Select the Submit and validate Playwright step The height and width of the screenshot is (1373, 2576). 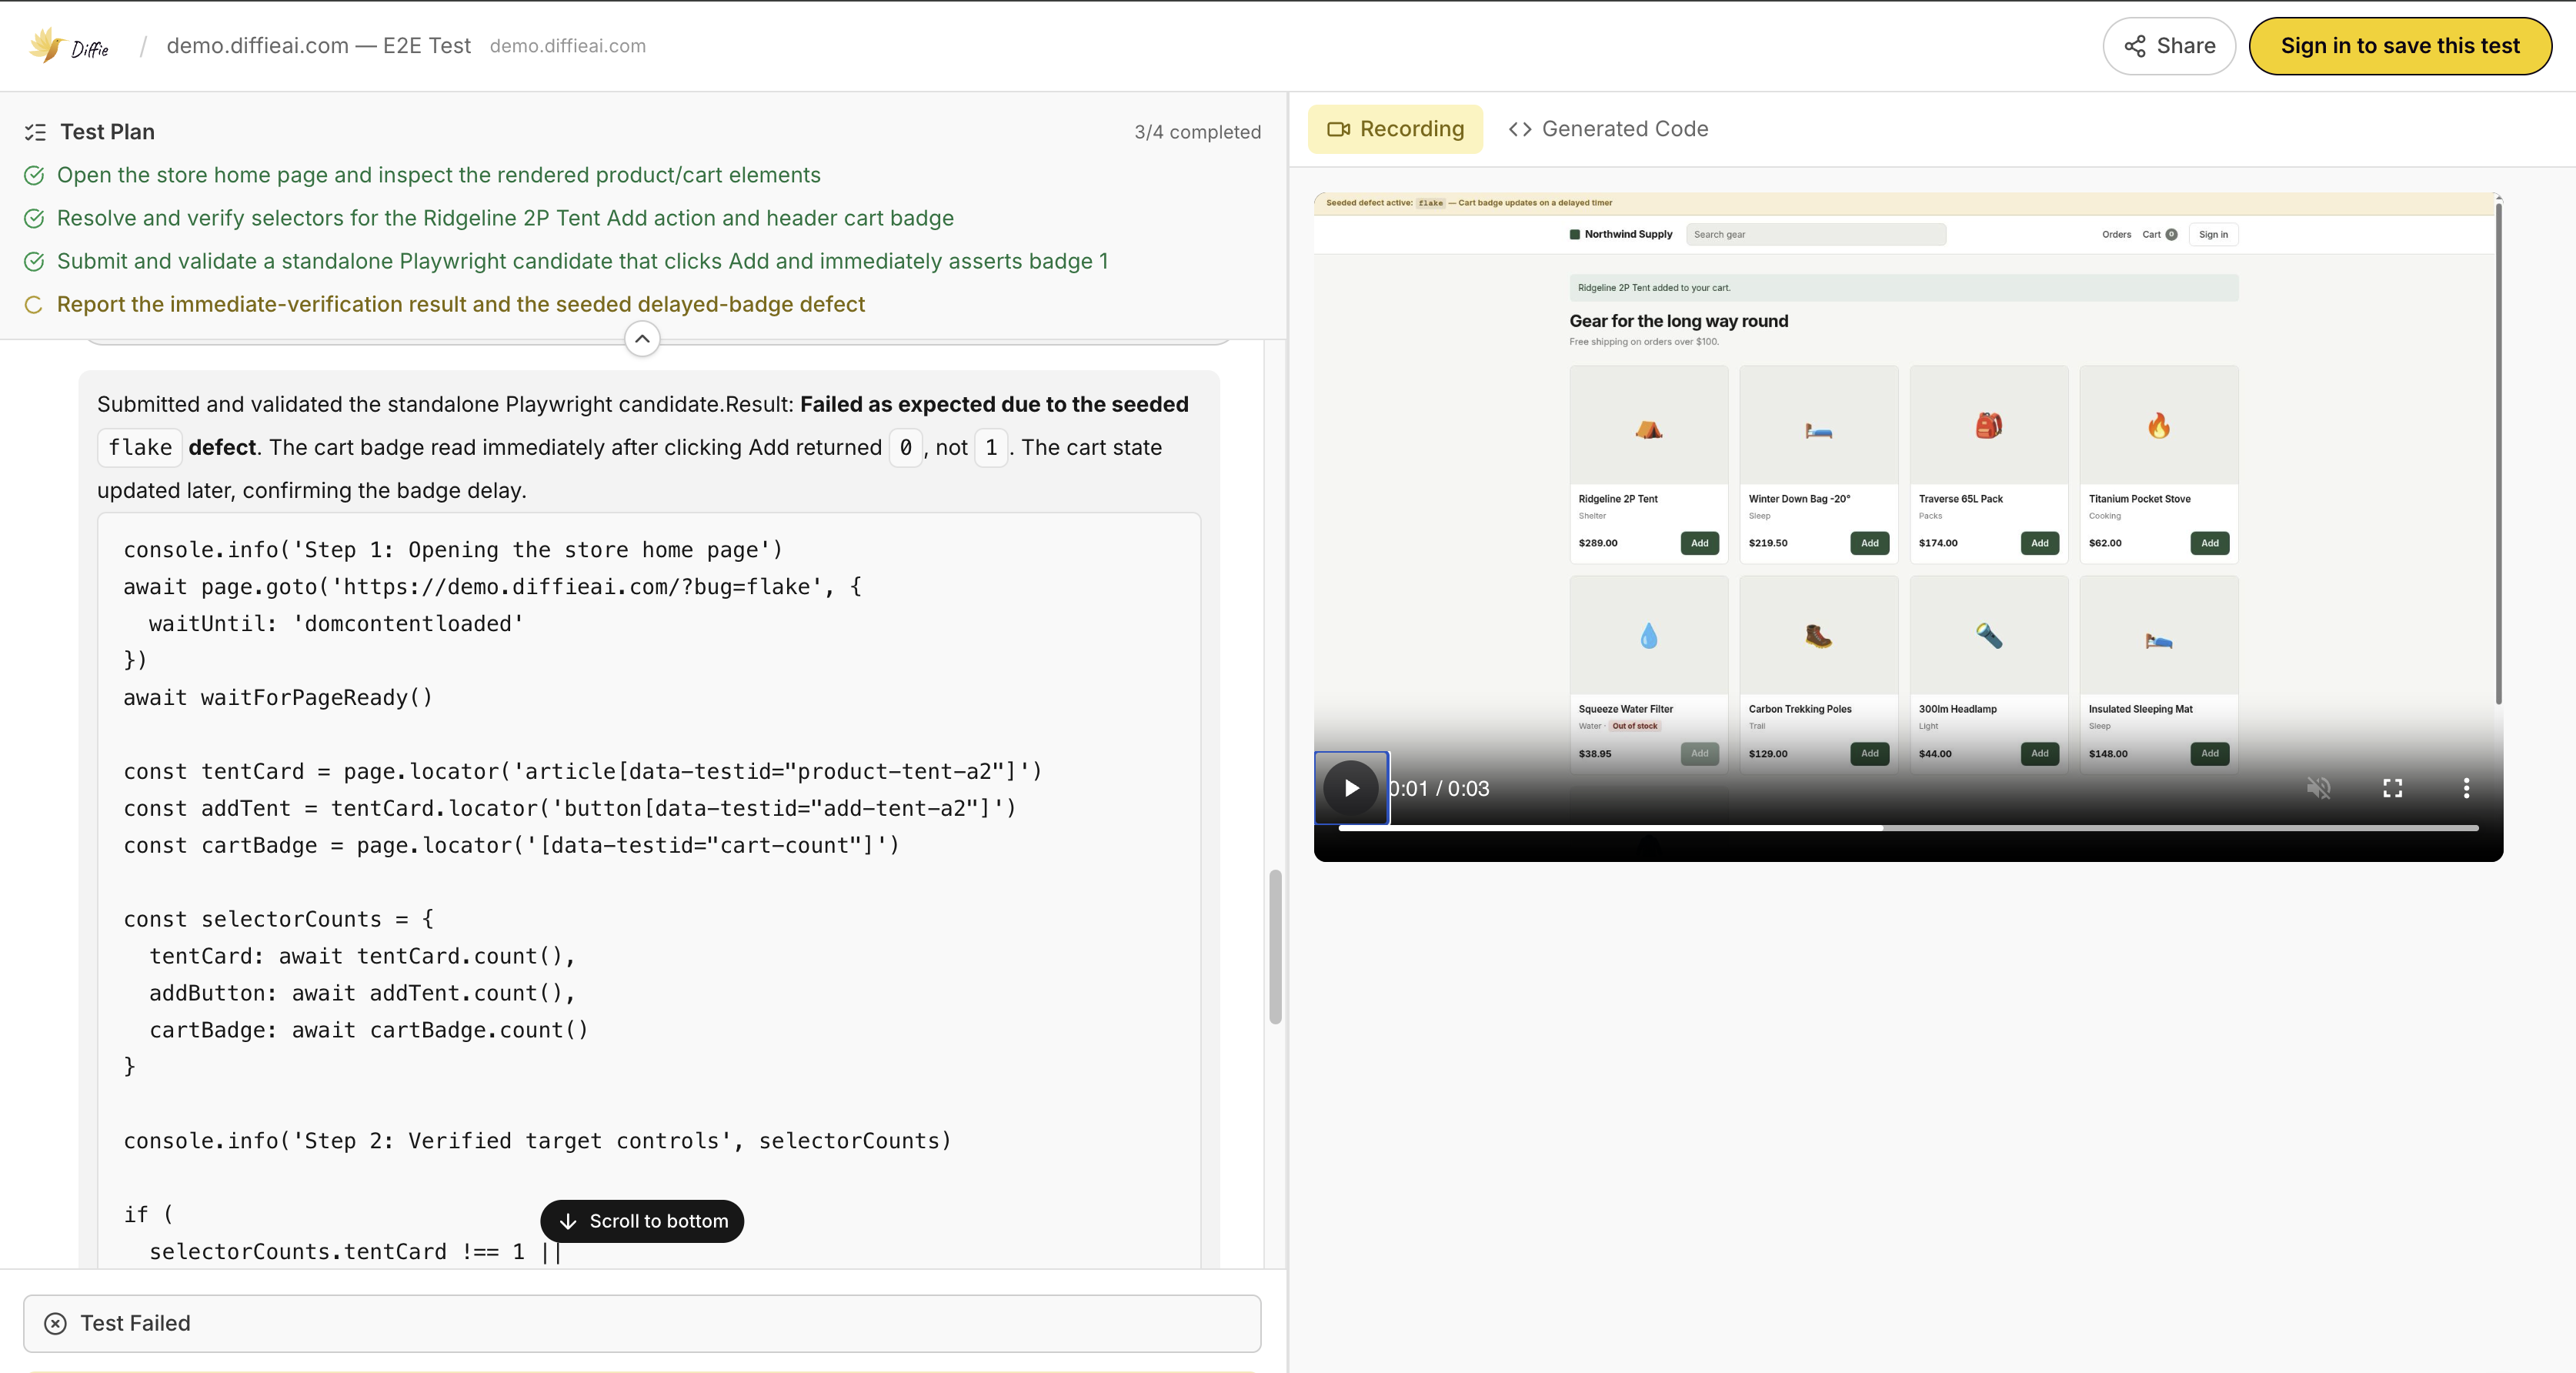(582, 261)
